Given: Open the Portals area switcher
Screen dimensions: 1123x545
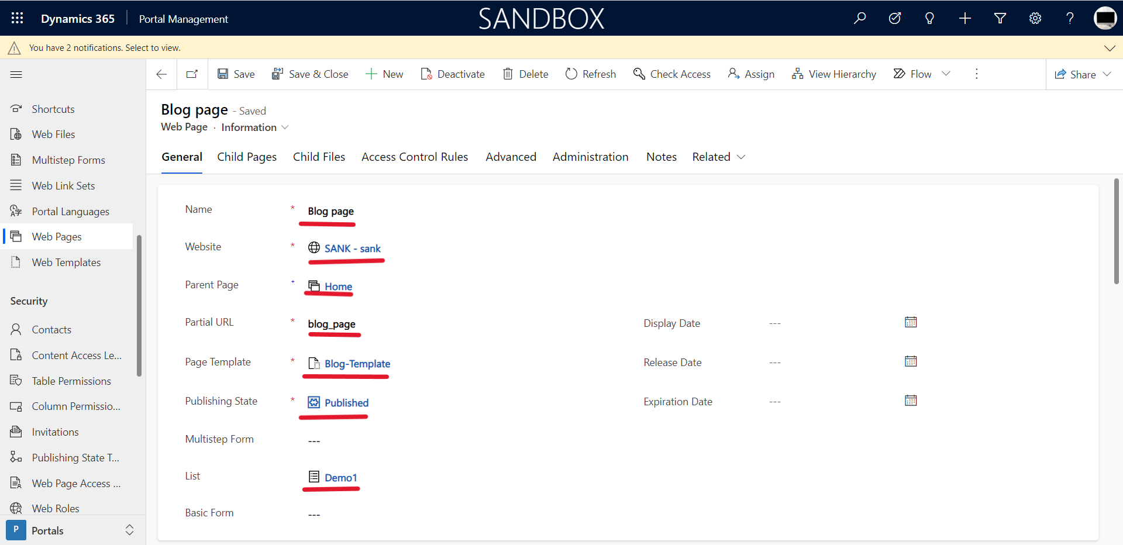Looking at the screenshot, I should [x=73, y=530].
